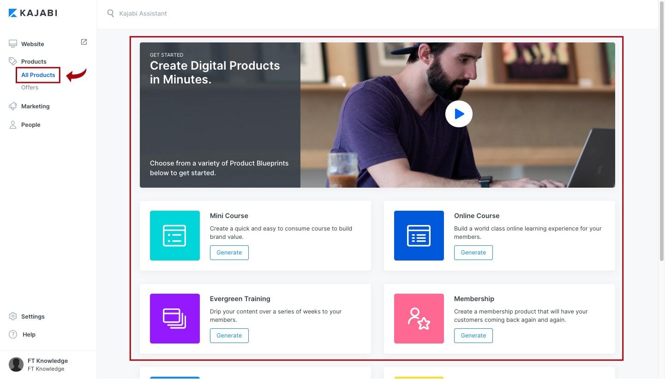The height and width of the screenshot is (379, 665).
Task: Open the Offers section
Action: (30, 87)
